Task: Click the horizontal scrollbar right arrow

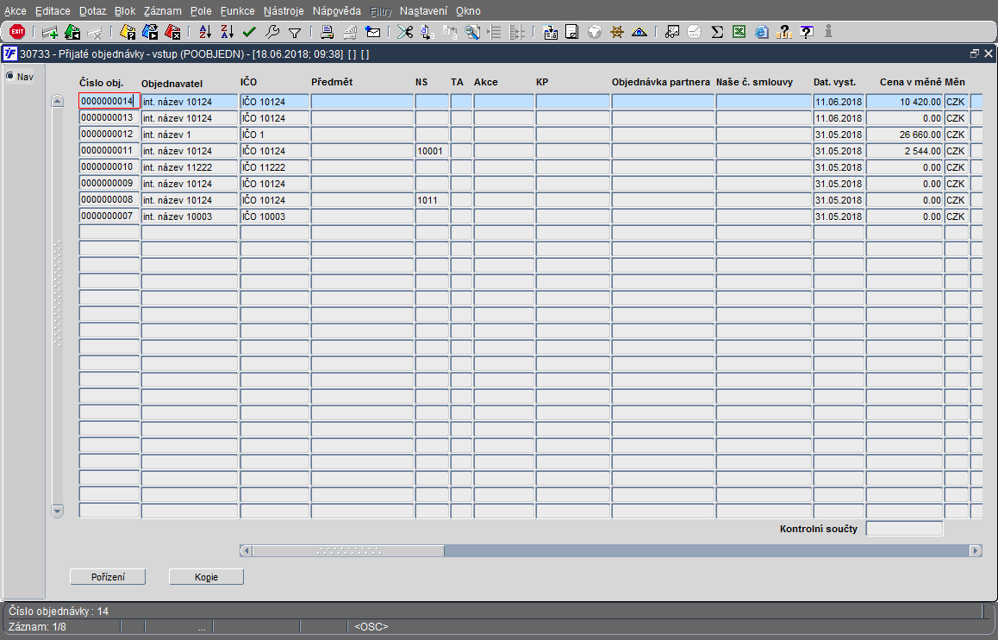Action: point(976,551)
